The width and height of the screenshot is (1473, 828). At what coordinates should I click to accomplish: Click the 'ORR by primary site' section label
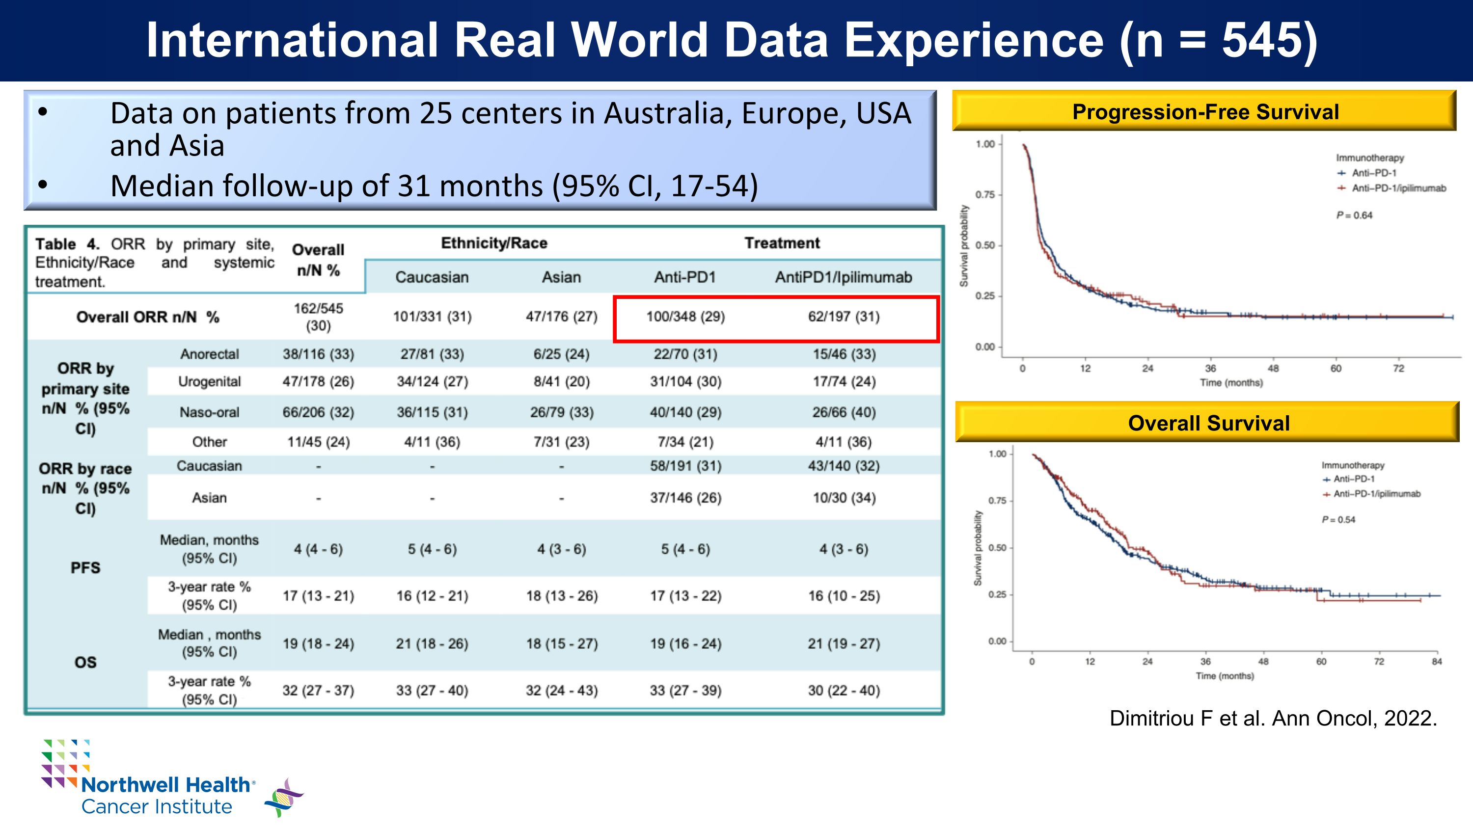click(85, 398)
